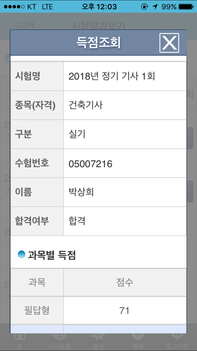The height and width of the screenshot is (351, 197).
Task: Tap the 로그아웃 icon
Action: point(177,341)
